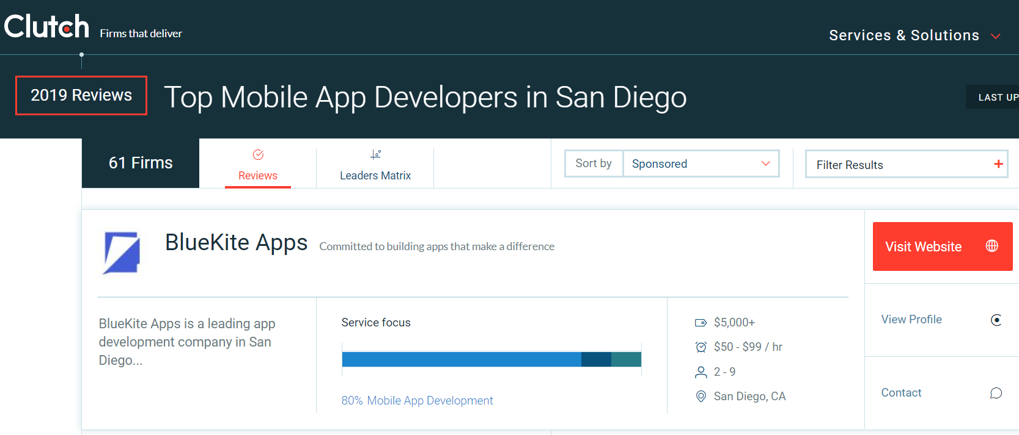Click the BlueKite Apps logo
Viewport: 1019px width, 435px height.
(x=122, y=252)
